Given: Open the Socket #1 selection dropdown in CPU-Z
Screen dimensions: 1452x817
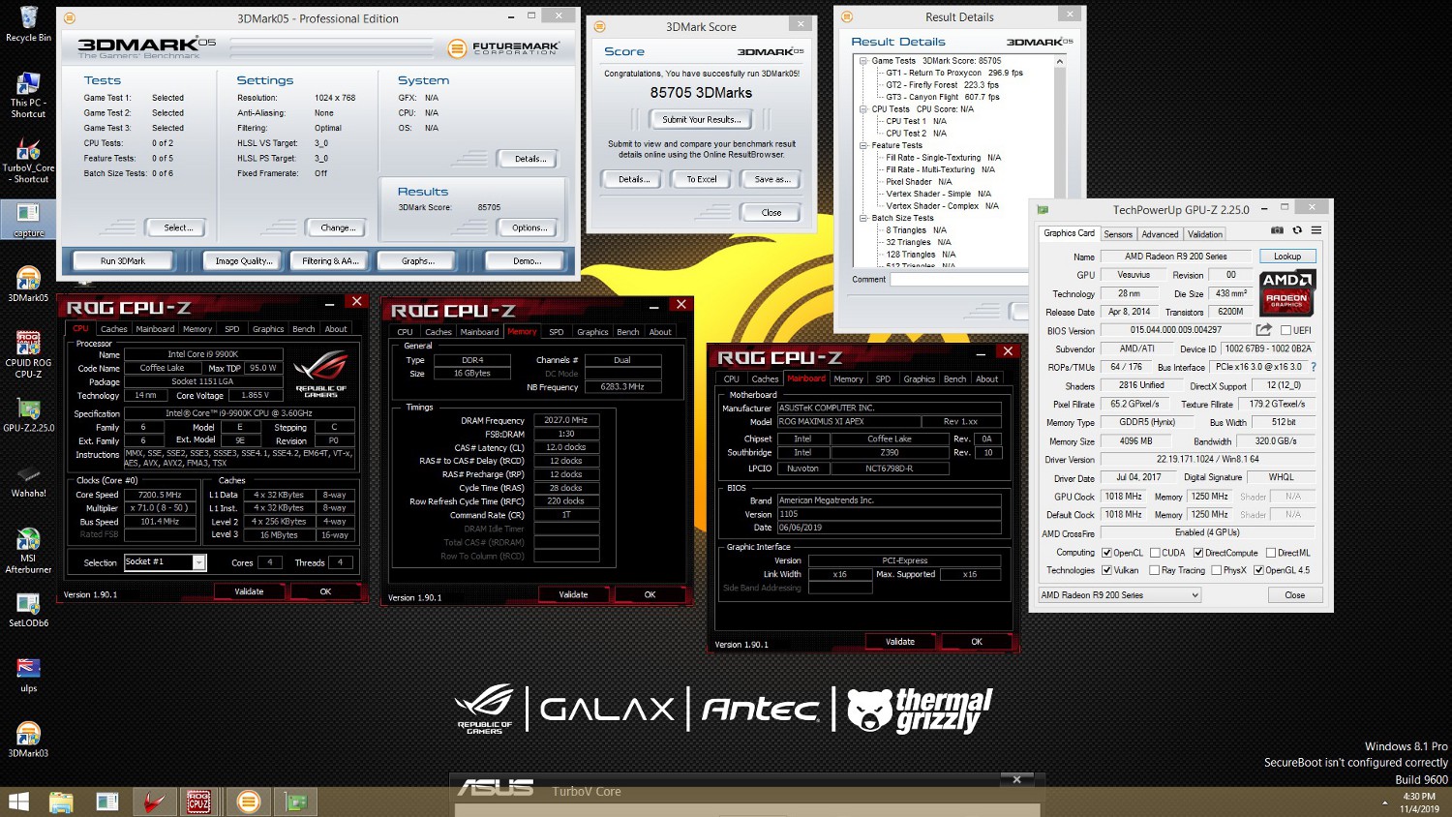Looking at the screenshot, I should point(165,562).
